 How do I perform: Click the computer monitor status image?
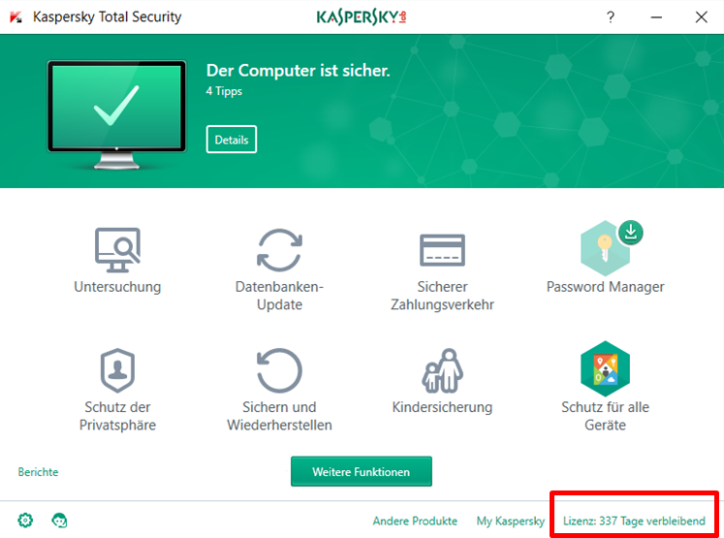[x=117, y=114]
